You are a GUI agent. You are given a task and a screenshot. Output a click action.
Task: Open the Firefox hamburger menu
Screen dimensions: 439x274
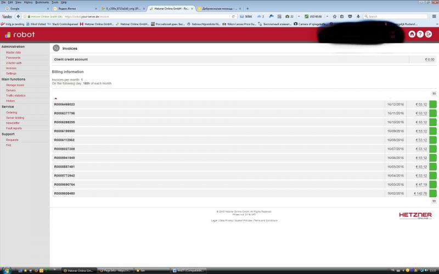coord(434,16)
